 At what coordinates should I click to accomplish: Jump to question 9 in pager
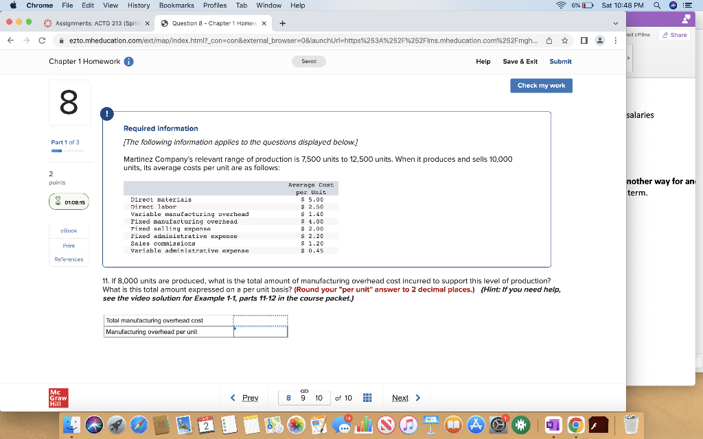[303, 398]
